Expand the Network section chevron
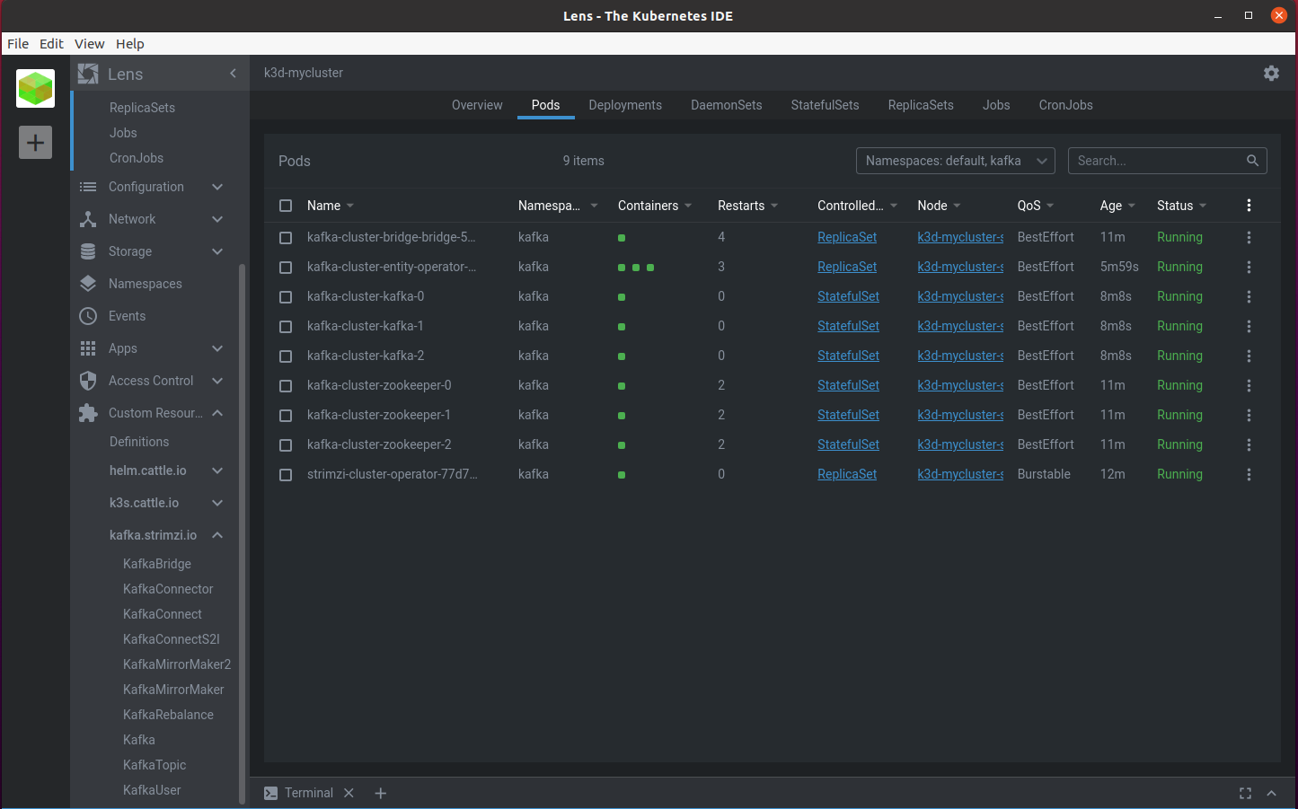1298x809 pixels. tap(217, 219)
